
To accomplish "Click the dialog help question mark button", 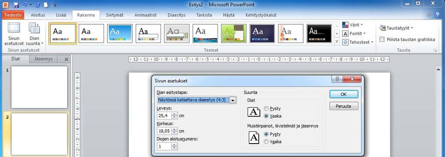I will pyautogui.click(x=337, y=79).
